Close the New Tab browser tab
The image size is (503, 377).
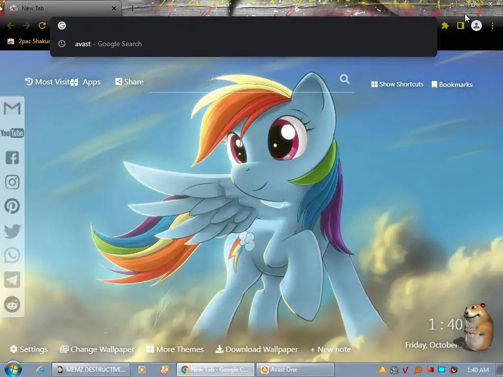pos(114,8)
